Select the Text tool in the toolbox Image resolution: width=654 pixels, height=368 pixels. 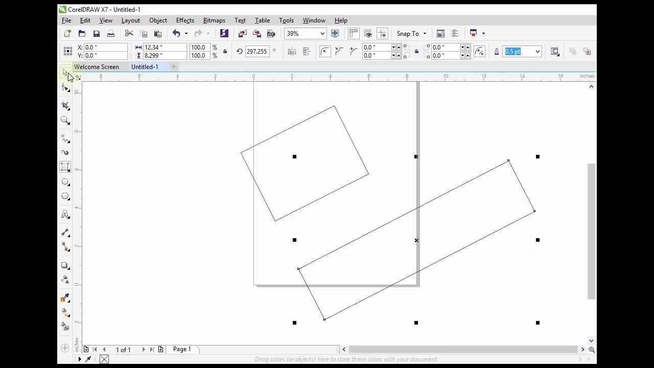coord(65,215)
